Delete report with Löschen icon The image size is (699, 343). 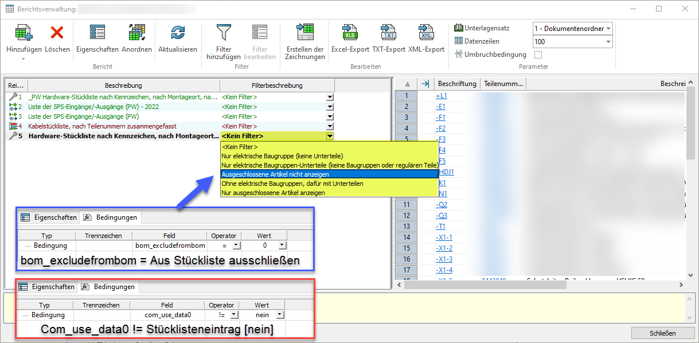pyautogui.click(x=57, y=34)
